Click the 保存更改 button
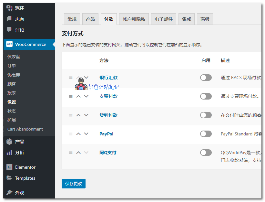This screenshot has width=265, height=202. 73,183
